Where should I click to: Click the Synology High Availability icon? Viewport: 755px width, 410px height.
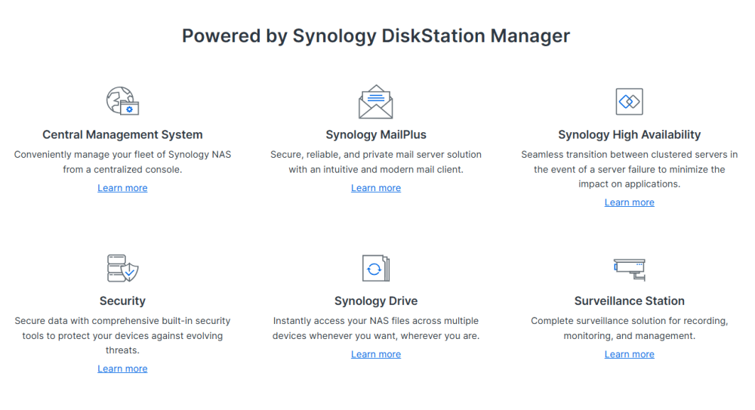(x=630, y=101)
